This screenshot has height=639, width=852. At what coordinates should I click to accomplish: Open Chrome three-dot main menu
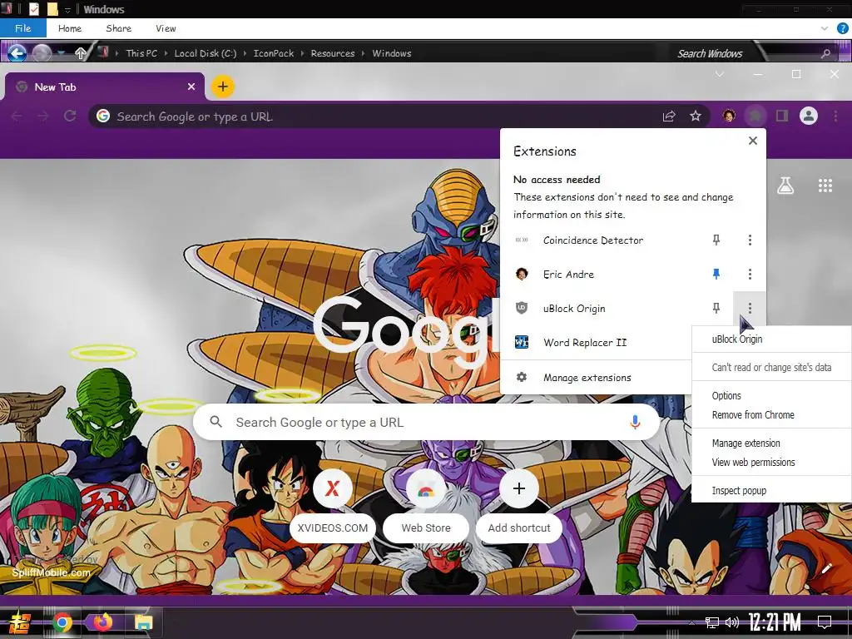[x=835, y=116]
